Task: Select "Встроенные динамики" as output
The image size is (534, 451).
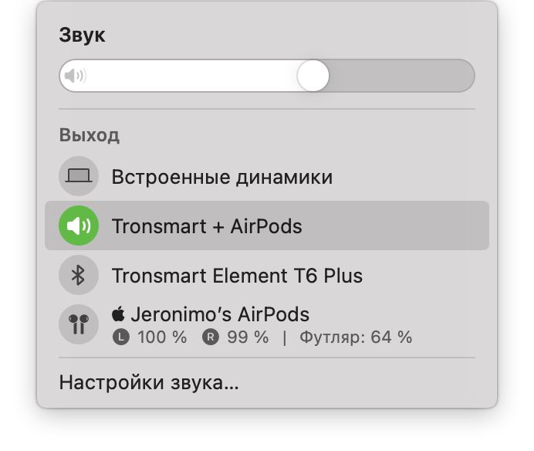Action: 222,177
